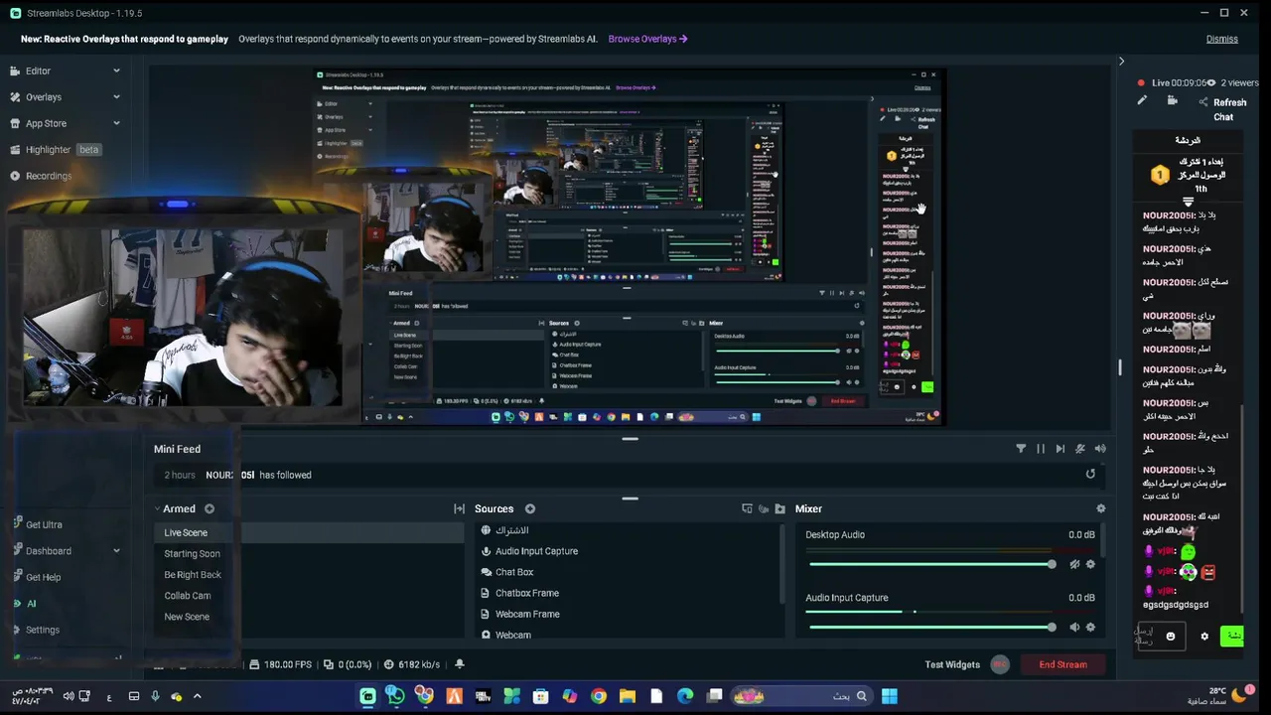Open Desktop Audio settings gear

[1090, 564]
